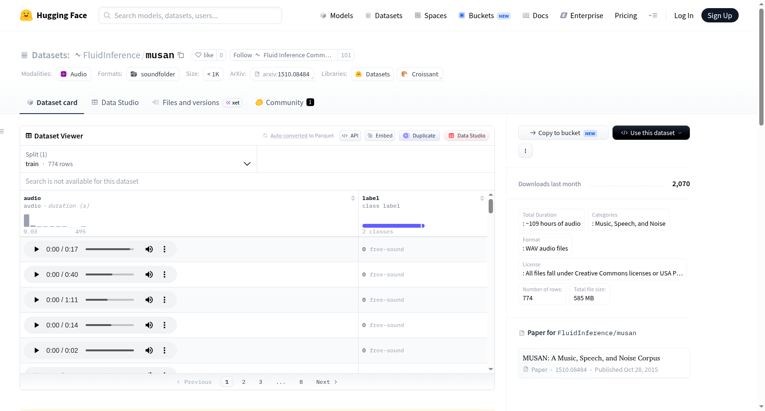Open the Croissant library tag

pos(420,74)
